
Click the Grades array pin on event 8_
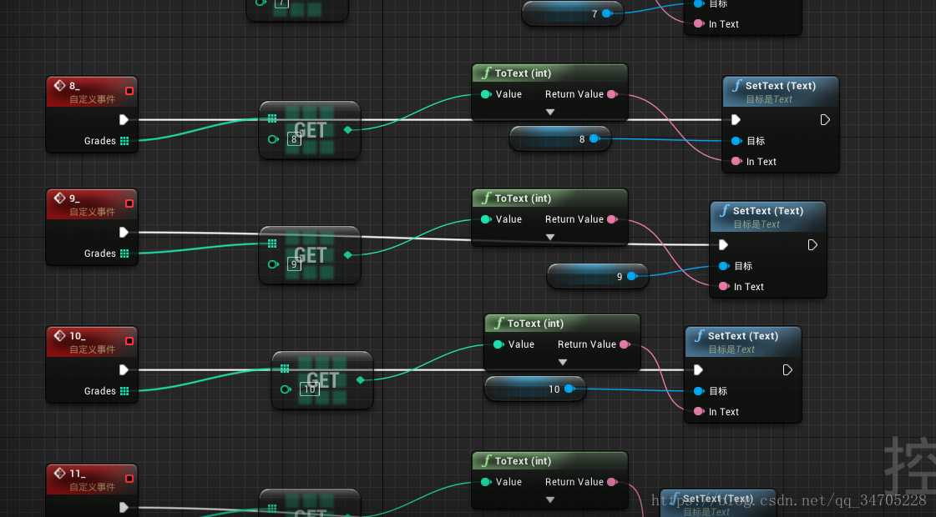click(x=124, y=141)
